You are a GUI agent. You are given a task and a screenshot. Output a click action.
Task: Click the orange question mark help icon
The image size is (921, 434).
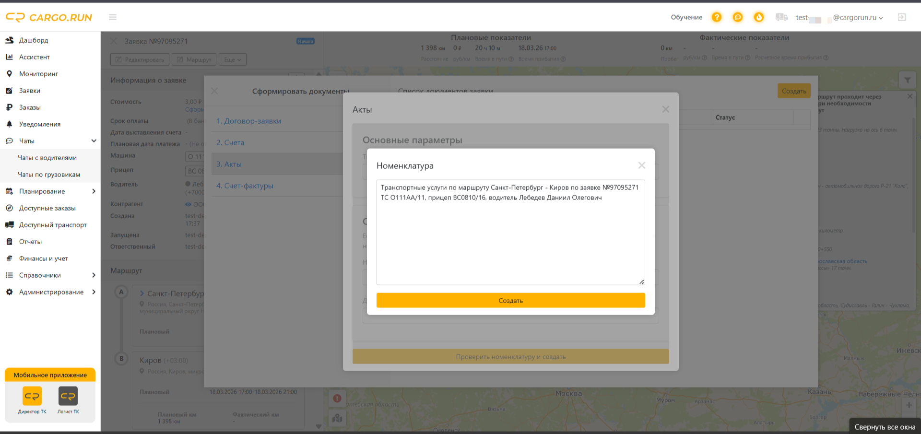(716, 17)
